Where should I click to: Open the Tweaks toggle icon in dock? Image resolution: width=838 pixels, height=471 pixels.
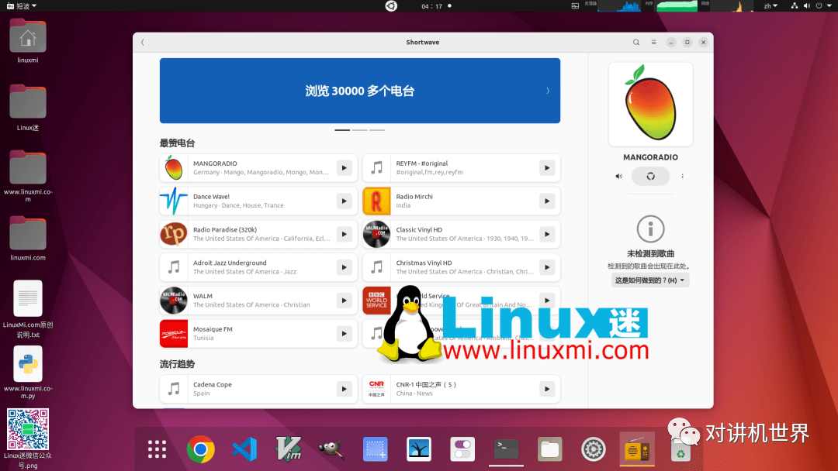tap(462, 449)
